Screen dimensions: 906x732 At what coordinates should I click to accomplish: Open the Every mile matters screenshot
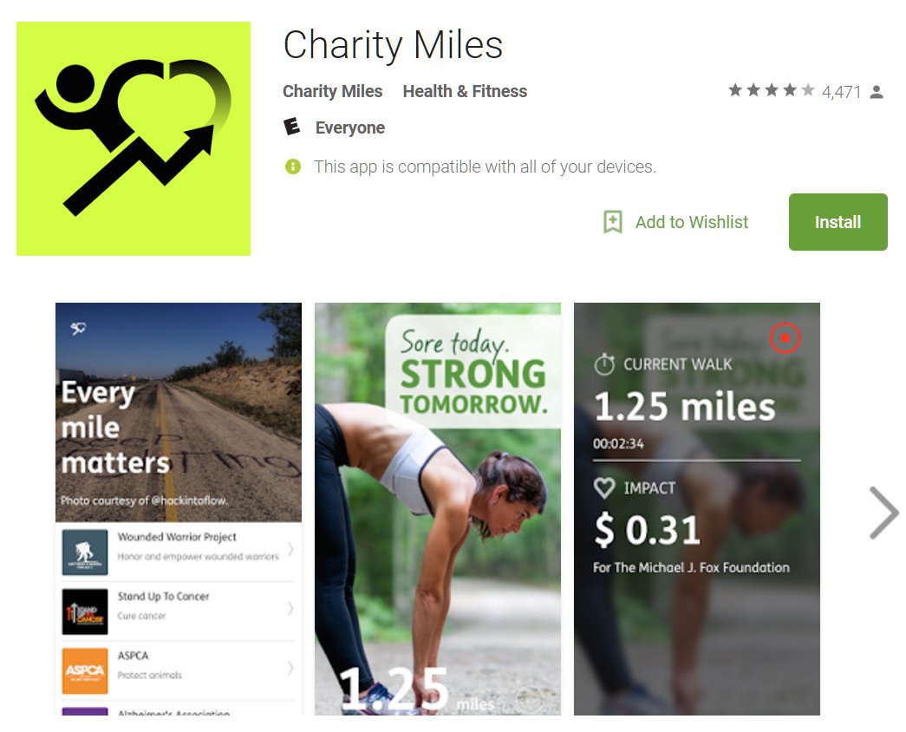click(179, 509)
